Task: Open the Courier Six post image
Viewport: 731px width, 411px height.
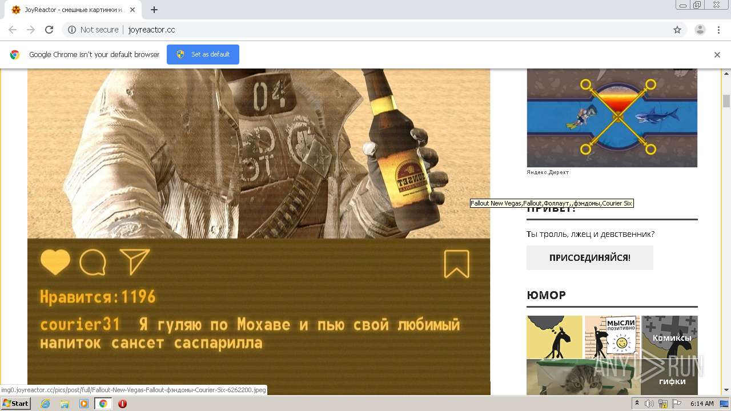Action: (x=259, y=232)
